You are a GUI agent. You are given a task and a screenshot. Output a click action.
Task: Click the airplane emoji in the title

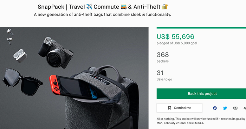click(89, 7)
